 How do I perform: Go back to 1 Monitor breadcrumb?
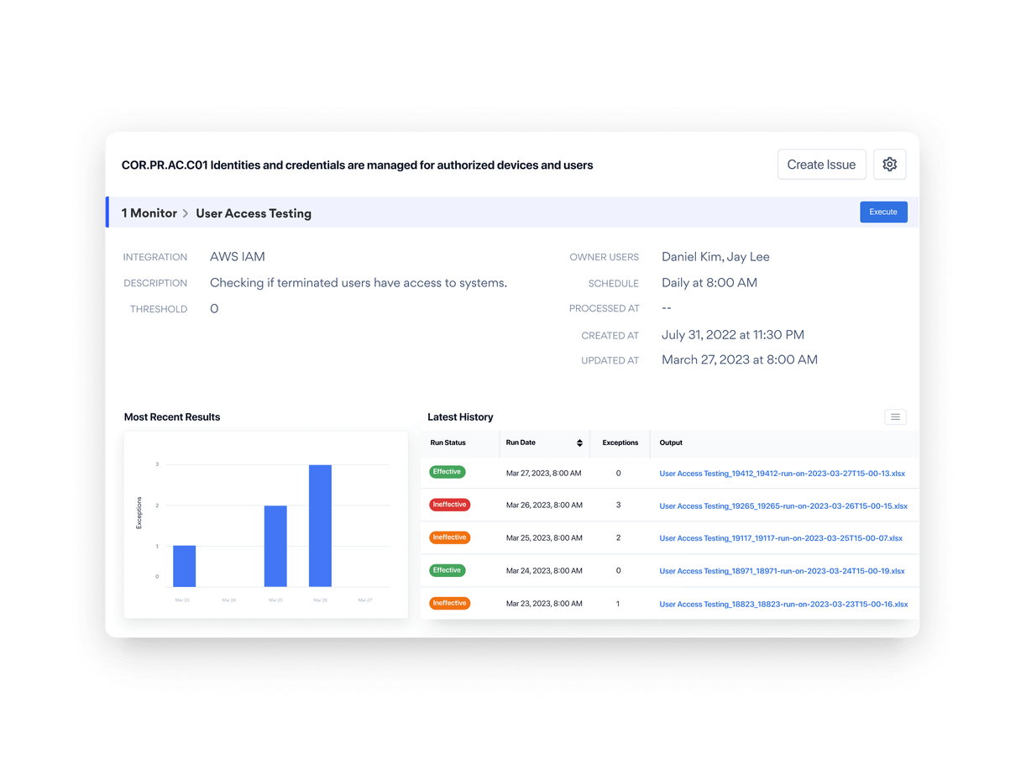pos(149,213)
